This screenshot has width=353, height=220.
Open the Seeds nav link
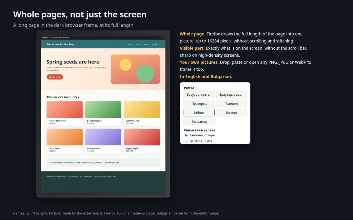(130, 44)
